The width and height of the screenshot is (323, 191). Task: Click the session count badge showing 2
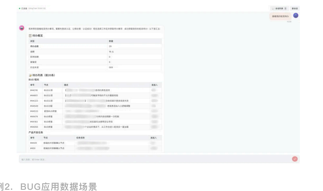pyautogui.click(x=285, y=8)
